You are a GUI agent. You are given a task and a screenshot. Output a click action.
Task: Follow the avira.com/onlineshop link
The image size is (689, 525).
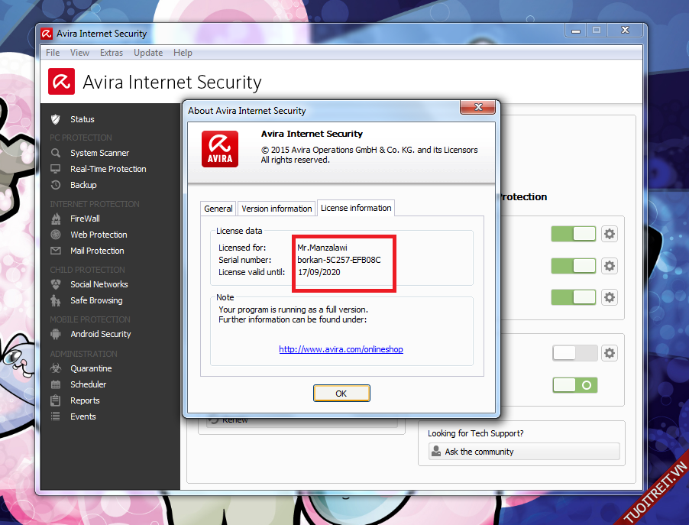[341, 349]
